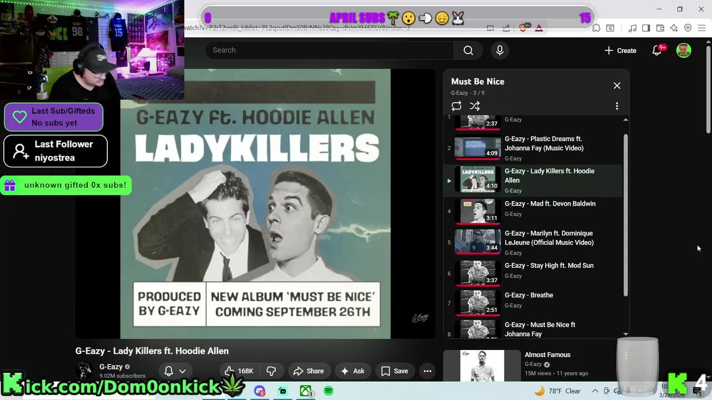Open the 78°F Clear weather widget
712x400 pixels.
pos(557,391)
